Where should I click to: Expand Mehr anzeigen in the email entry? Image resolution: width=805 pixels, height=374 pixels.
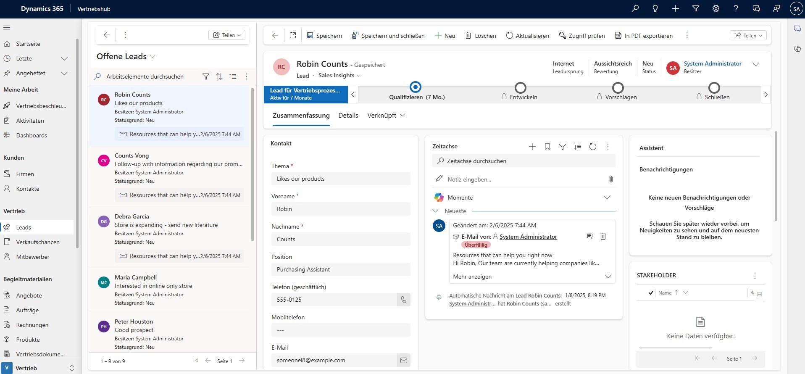(x=608, y=277)
